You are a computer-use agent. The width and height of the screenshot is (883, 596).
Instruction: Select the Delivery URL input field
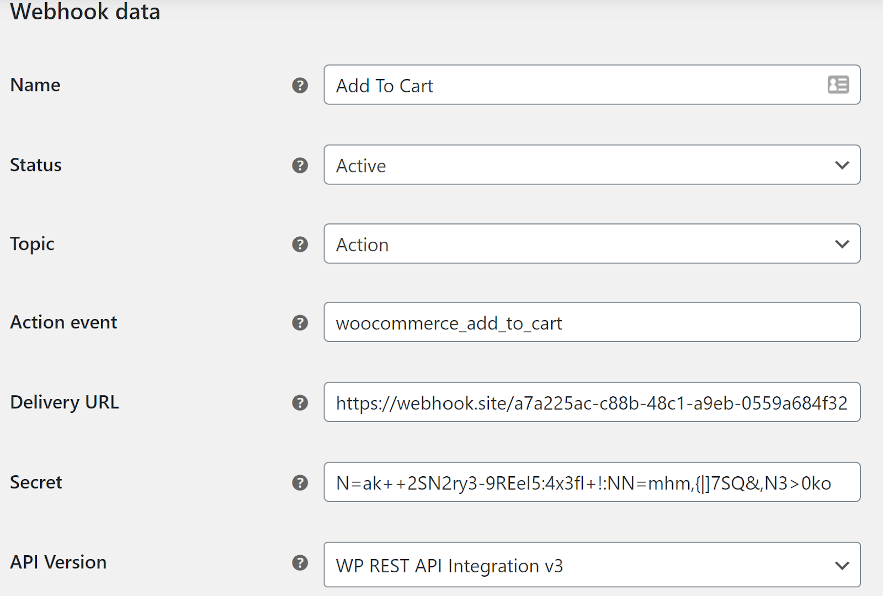coord(592,402)
